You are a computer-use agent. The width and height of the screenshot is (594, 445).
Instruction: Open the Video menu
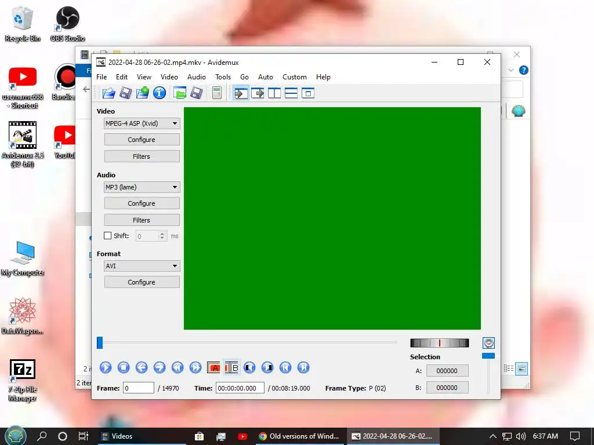(x=169, y=77)
